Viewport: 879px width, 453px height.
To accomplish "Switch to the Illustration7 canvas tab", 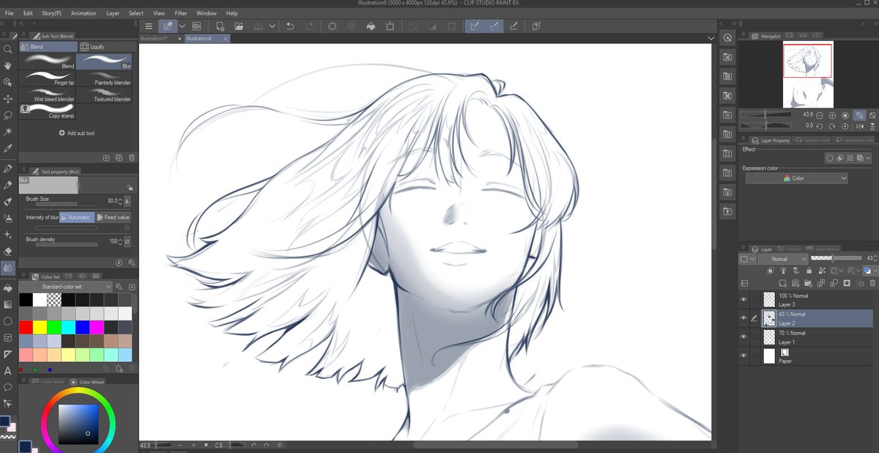I will 160,38.
